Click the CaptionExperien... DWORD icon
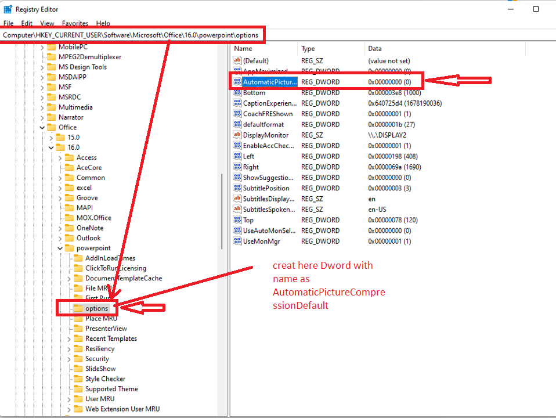The width and height of the screenshot is (556, 418). click(x=237, y=103)
